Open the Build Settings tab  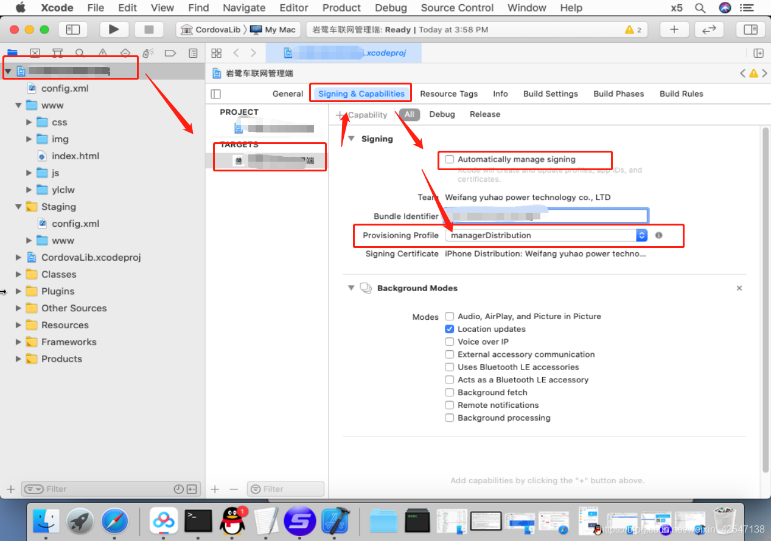[551, 94]
